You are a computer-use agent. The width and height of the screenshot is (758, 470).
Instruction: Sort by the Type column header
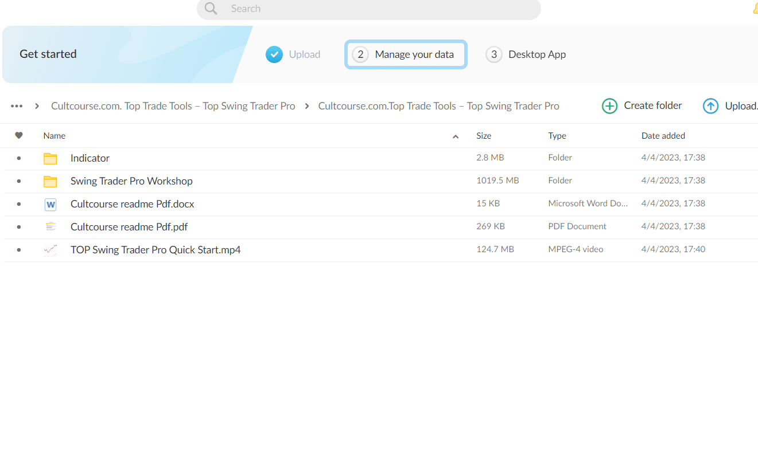(557, 136)
